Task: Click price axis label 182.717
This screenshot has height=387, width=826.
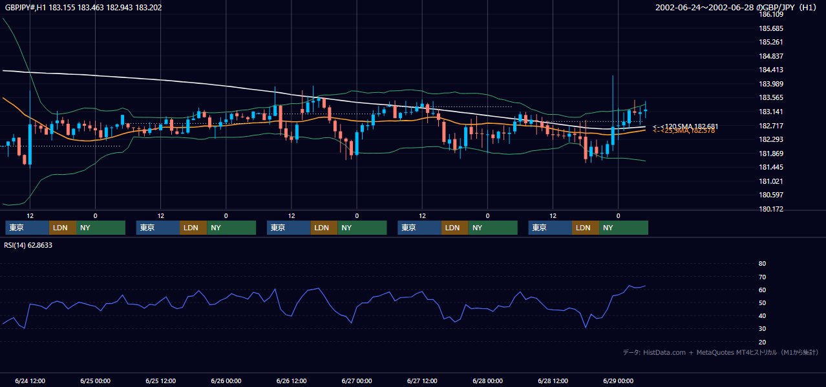Action: 771,125
